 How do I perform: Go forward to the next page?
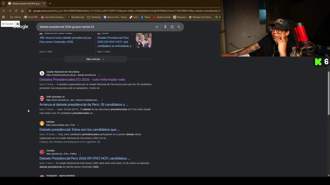pos(10,11)
